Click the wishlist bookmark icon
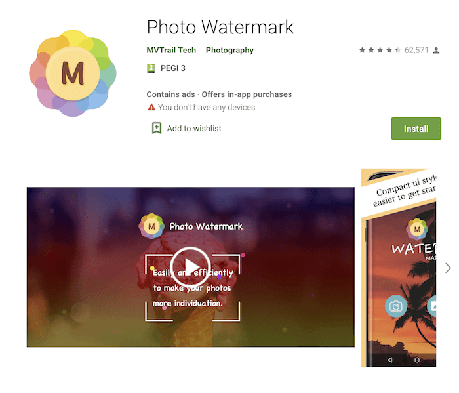459x393 pixels. (157, 129)
